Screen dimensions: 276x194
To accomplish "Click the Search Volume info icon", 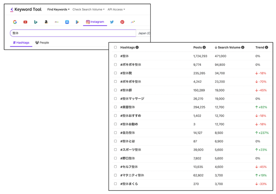I will 243,47.
